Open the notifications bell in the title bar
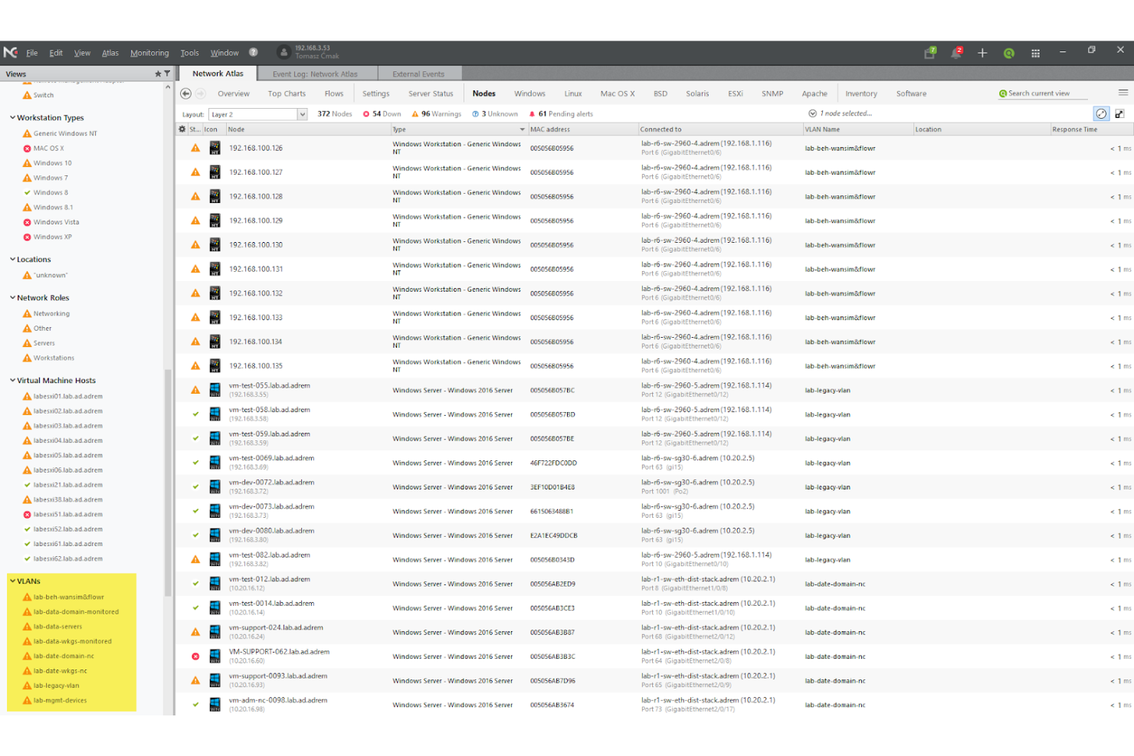 pyautogui.click(x=956, y=53)
